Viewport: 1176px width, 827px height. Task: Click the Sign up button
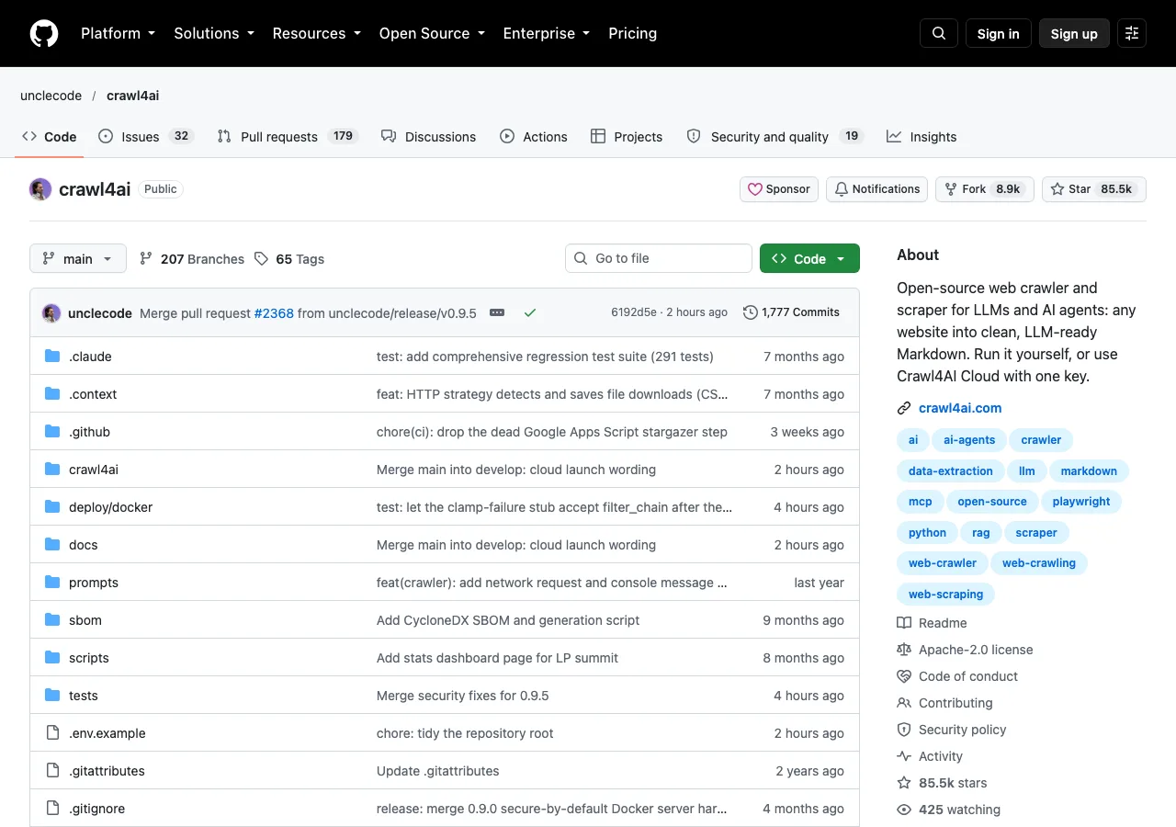[1074, 33]
